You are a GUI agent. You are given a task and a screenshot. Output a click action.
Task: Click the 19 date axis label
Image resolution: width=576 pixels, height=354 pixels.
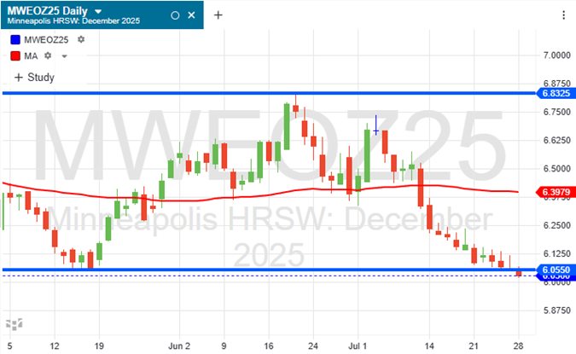coord(99,346)
